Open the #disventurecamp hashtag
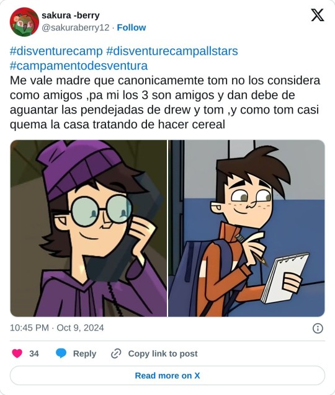Viewport: 335px width, 395px height. click(56, 51)
